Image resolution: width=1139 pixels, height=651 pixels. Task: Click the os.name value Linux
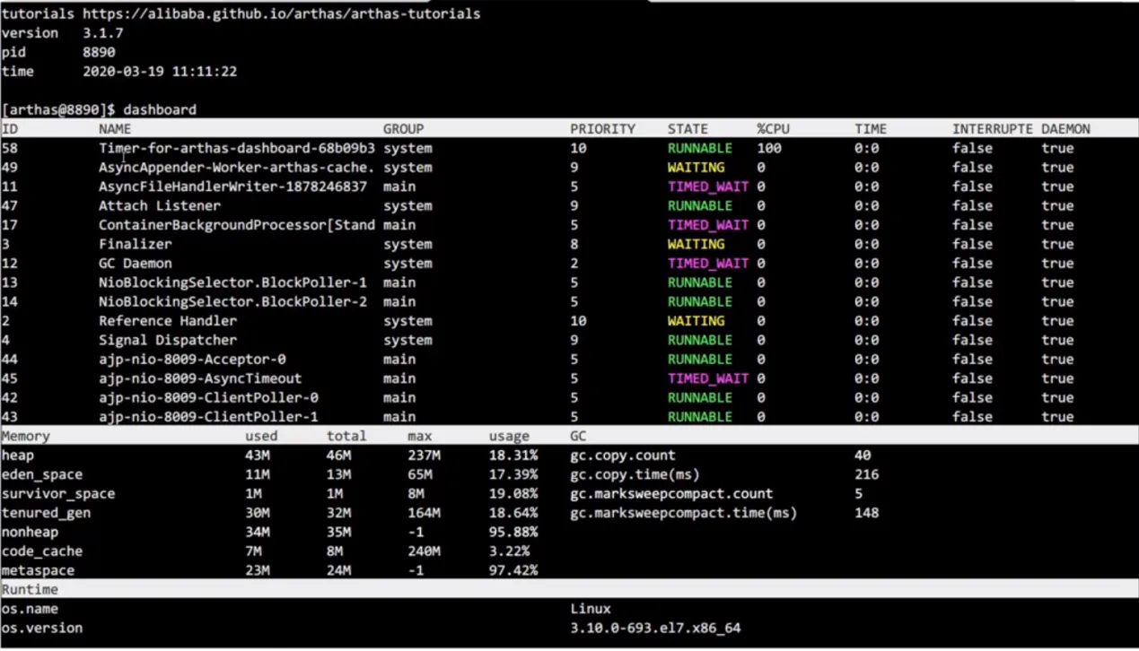591,610
